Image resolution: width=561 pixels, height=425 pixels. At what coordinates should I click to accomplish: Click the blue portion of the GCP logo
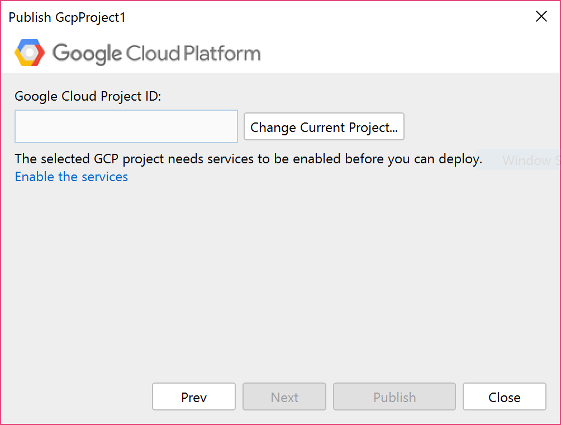[x=29, y=42]
